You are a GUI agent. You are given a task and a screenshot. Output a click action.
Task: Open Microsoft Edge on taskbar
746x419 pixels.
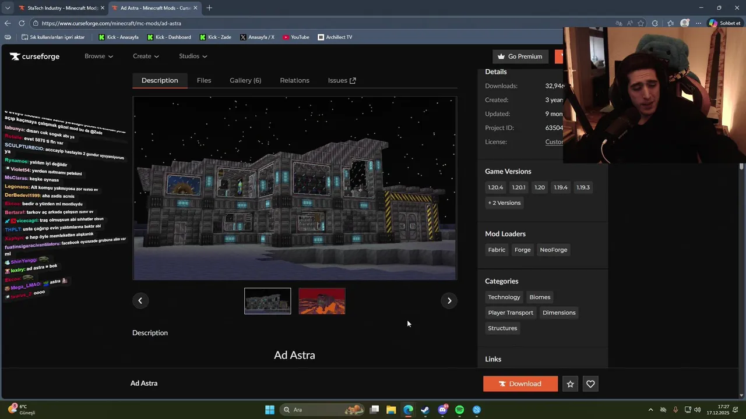(408, 410)
